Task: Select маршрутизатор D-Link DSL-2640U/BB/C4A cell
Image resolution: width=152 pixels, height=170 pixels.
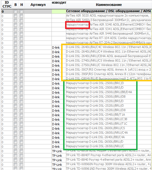Action: coord(109,137)
